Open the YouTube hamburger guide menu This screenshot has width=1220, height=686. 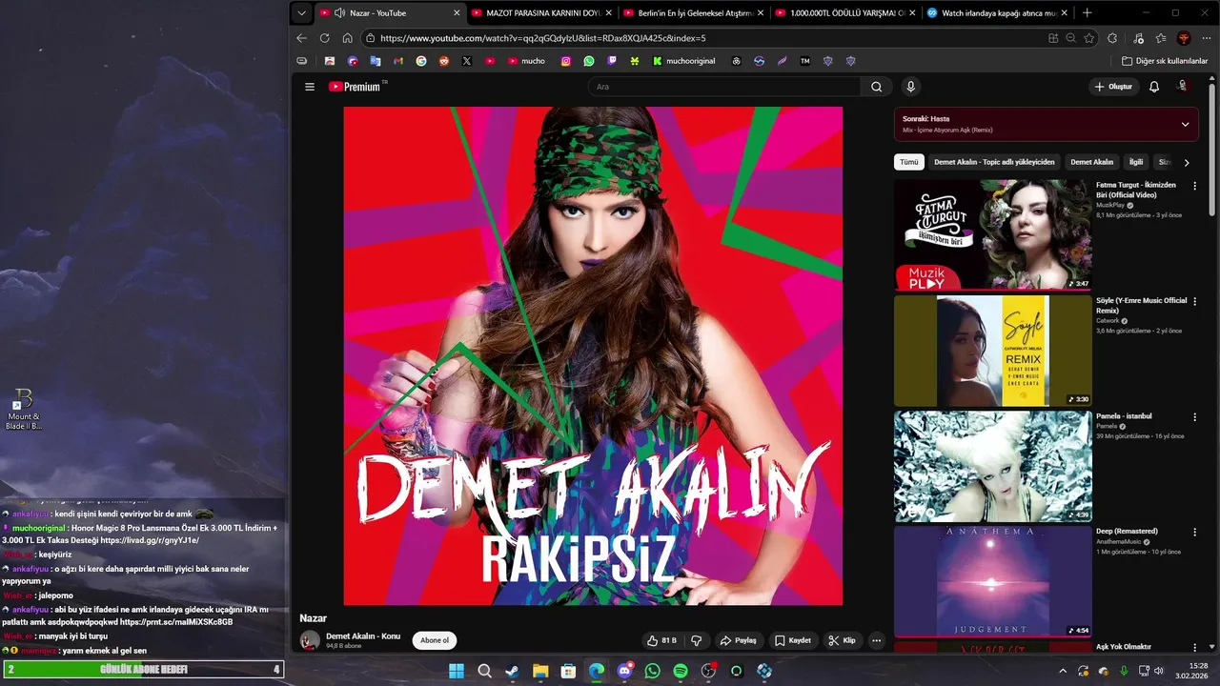[309, 87]
